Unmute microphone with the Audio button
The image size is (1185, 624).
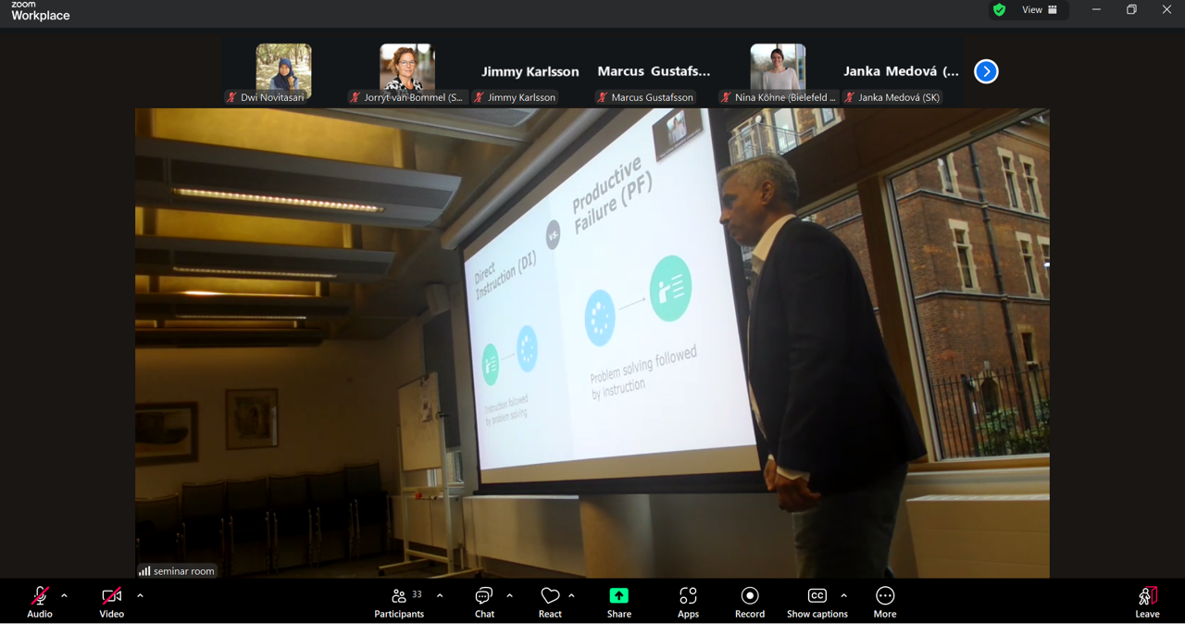pos(39,601)
